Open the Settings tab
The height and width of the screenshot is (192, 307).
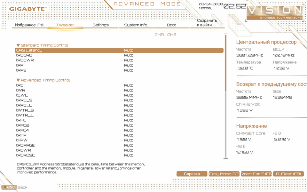point(100,25)
